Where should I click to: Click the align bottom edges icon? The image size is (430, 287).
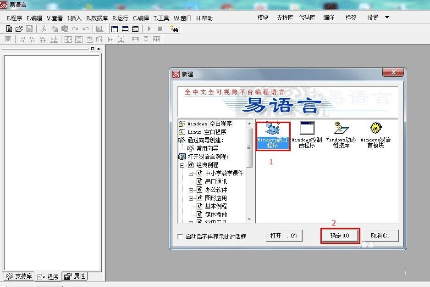click(54, 39)
